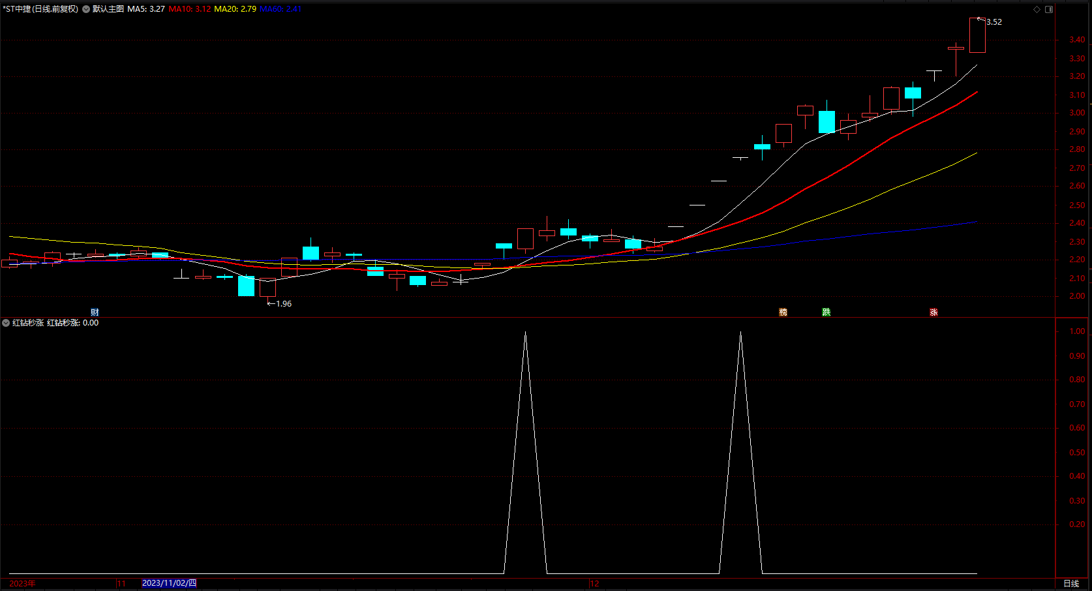Click the month 12 marker on time axis
Screen dimensions: 1092x591
(595, 583)
